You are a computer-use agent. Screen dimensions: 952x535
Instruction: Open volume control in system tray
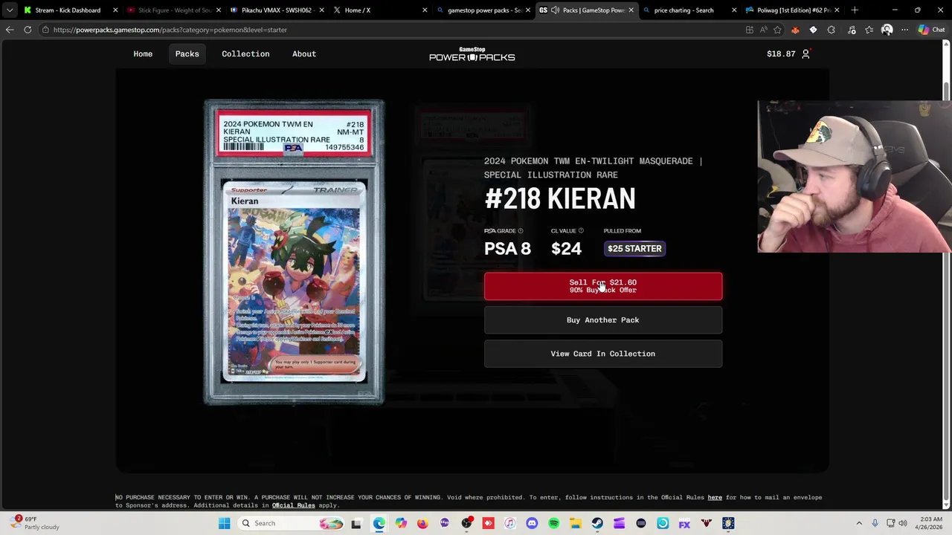tap(903, 523)
